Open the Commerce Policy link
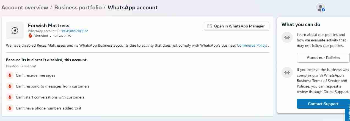The width and height of the screenshot is (350, 121). pos(251,45)
